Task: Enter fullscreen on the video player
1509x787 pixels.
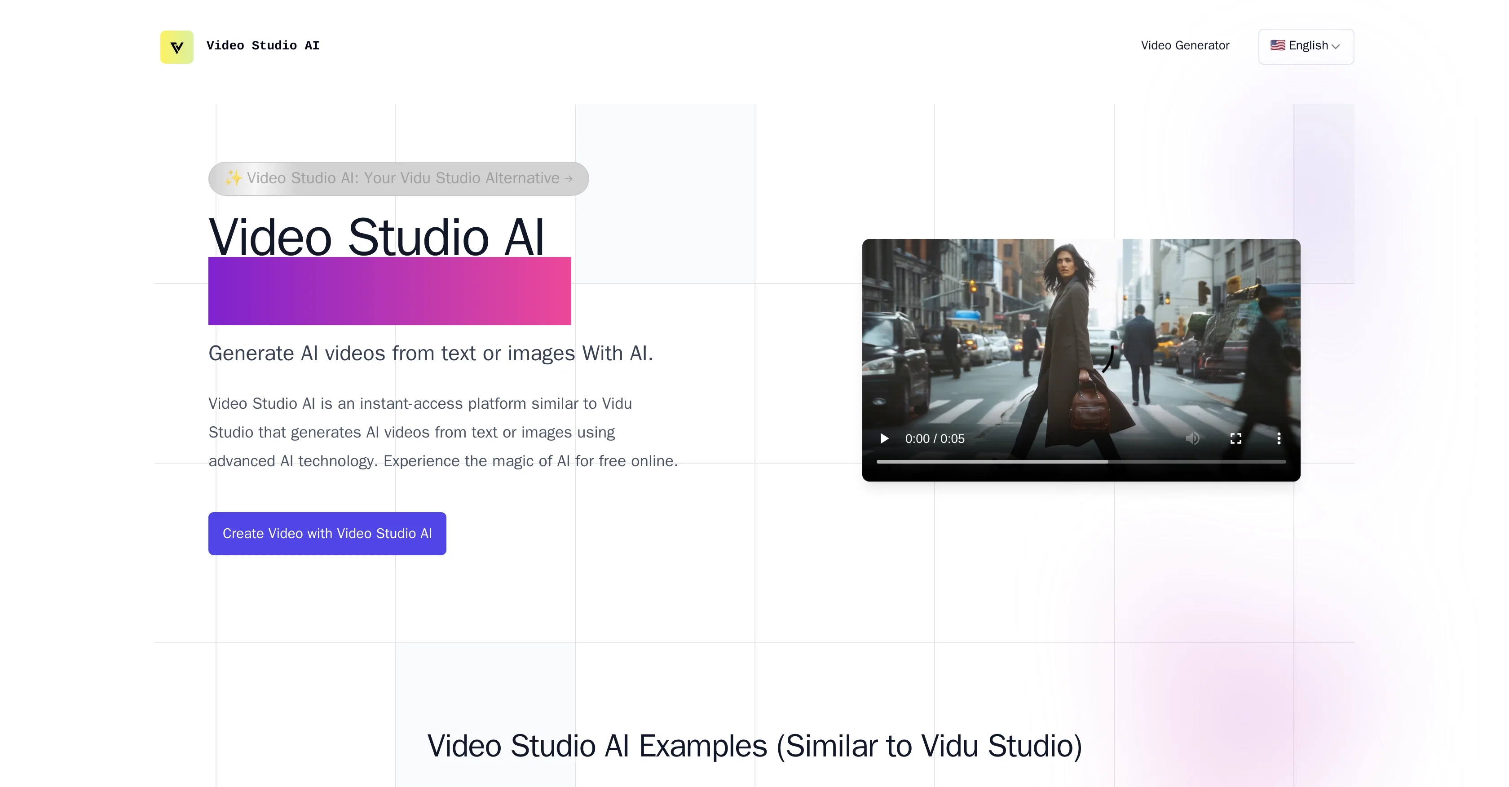Action: pos(1235,438)
